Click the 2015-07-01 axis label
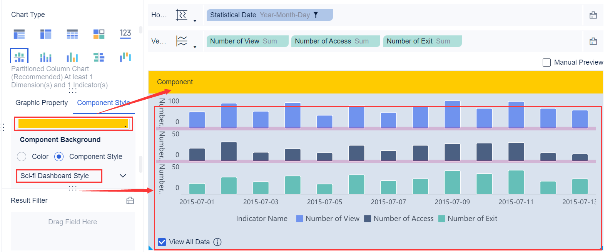605x252 pixels. click(x=197, y=202)
